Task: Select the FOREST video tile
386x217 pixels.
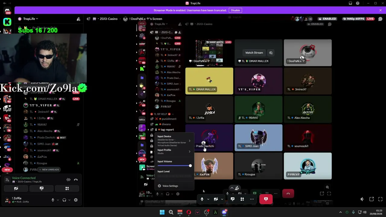Action: coord(308,166)
